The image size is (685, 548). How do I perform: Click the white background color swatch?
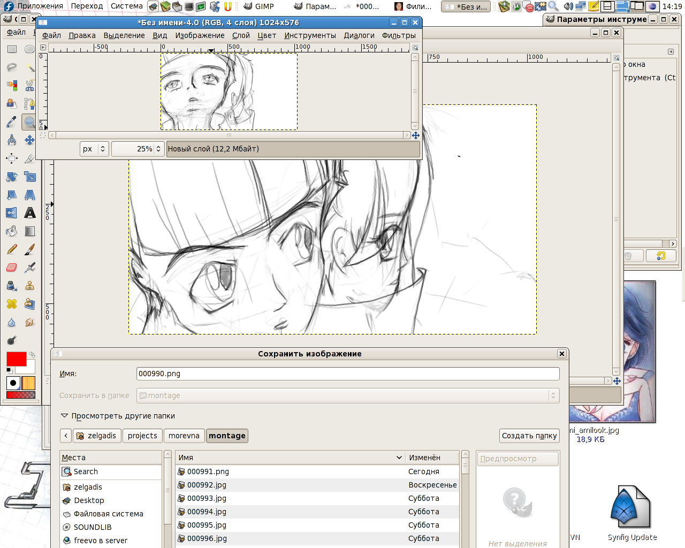click(31, 369)
